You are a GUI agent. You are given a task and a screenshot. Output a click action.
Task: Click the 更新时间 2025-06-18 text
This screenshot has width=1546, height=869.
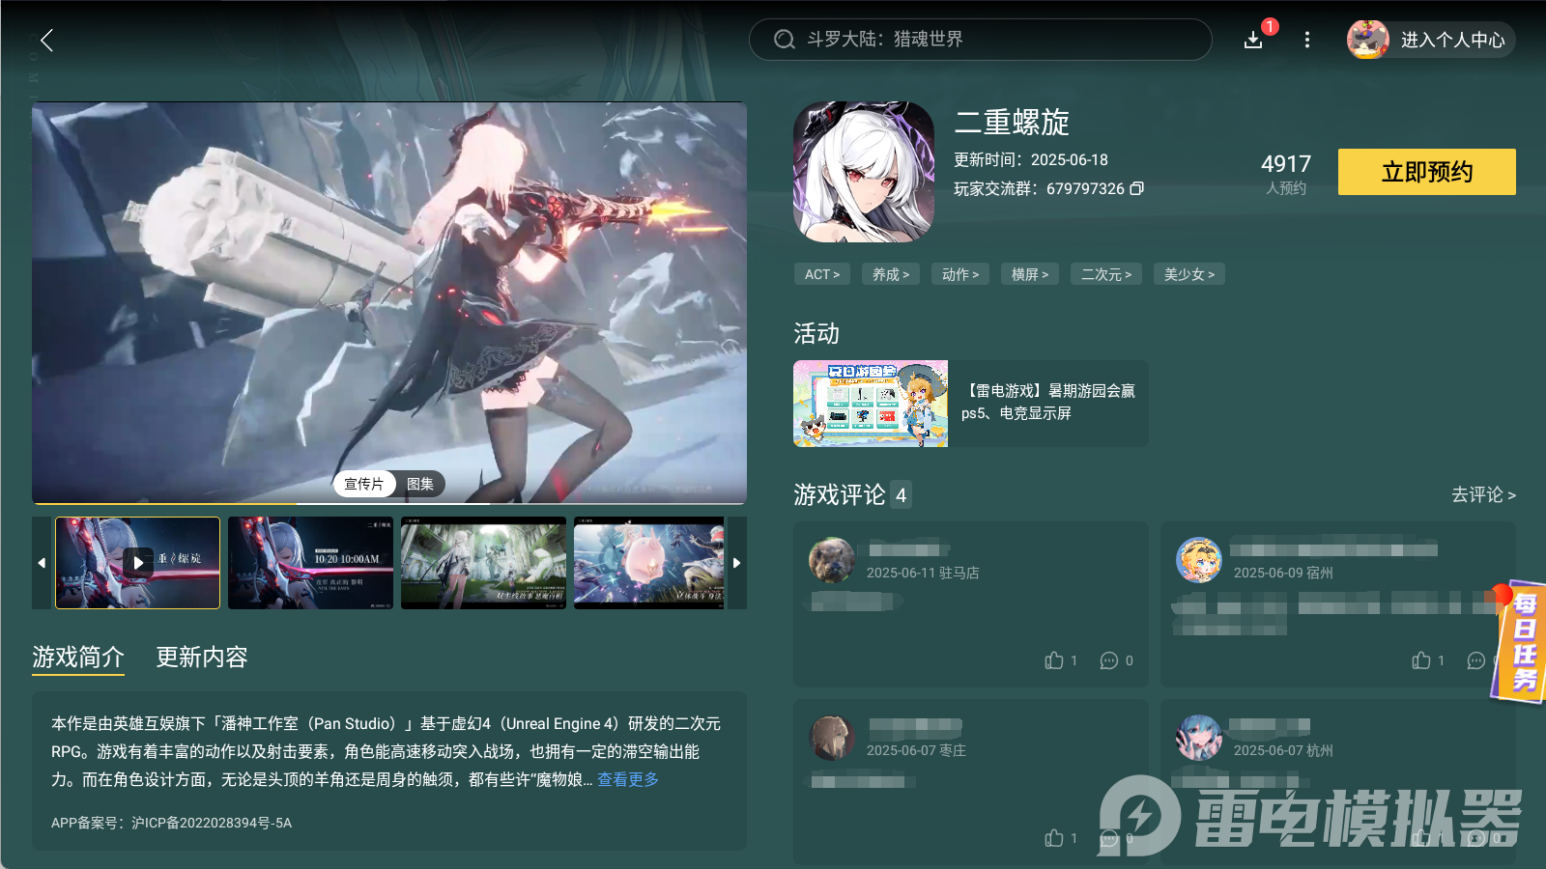click(x=1031, y=159)
